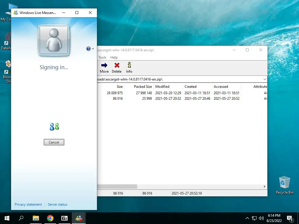Expand the 7-Zip address path dropdown

coord(265,79)
